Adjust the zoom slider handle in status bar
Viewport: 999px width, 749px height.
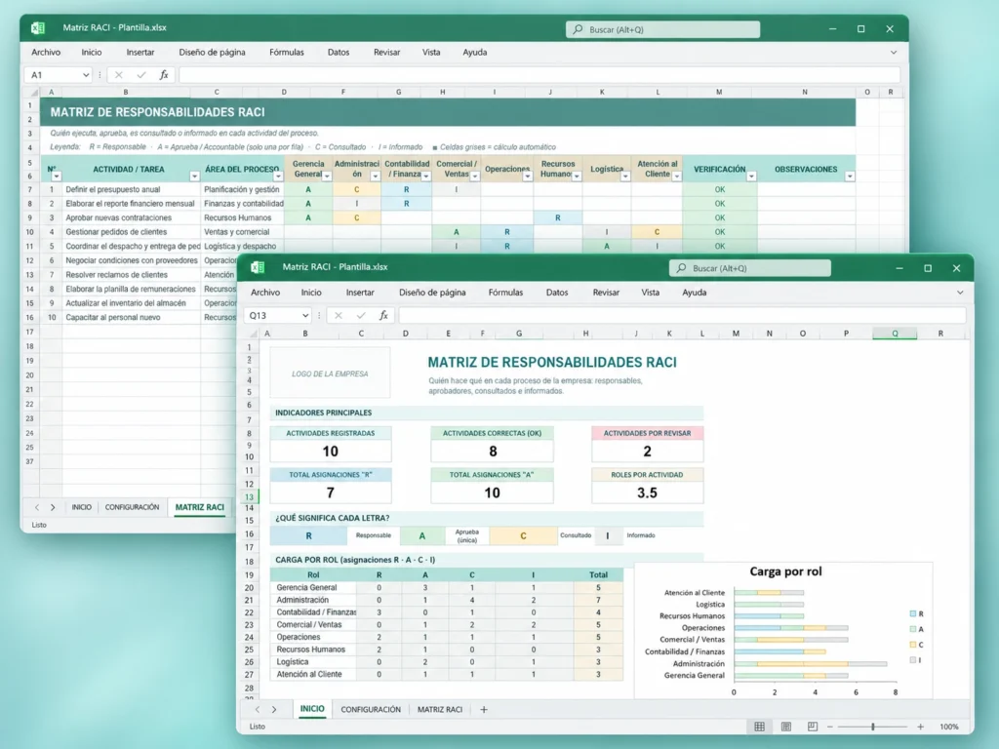873,727
